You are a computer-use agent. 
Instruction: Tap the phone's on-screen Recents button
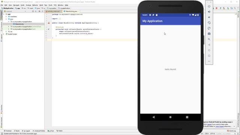pos(187,117)
